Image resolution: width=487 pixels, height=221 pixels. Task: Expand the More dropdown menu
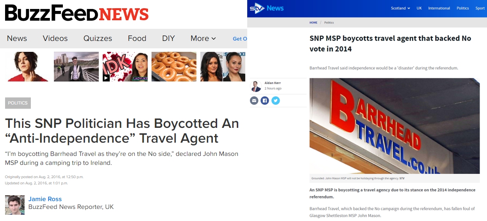point(203,38)
